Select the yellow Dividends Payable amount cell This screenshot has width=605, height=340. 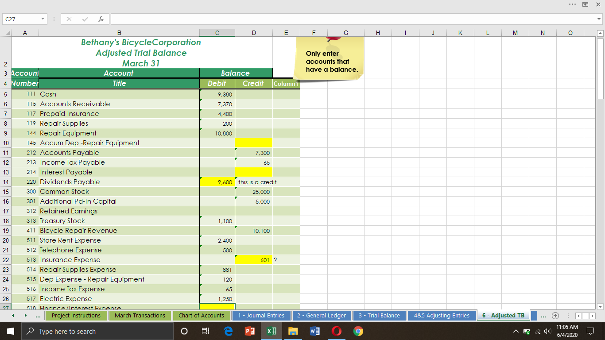coord(217,182)
